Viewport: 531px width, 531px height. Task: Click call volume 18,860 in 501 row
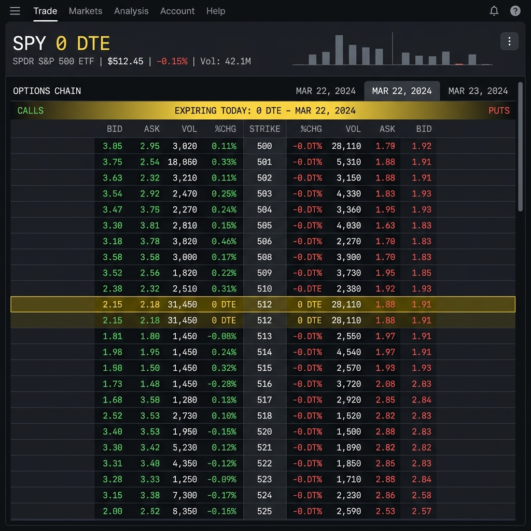[x=182, y=162]
